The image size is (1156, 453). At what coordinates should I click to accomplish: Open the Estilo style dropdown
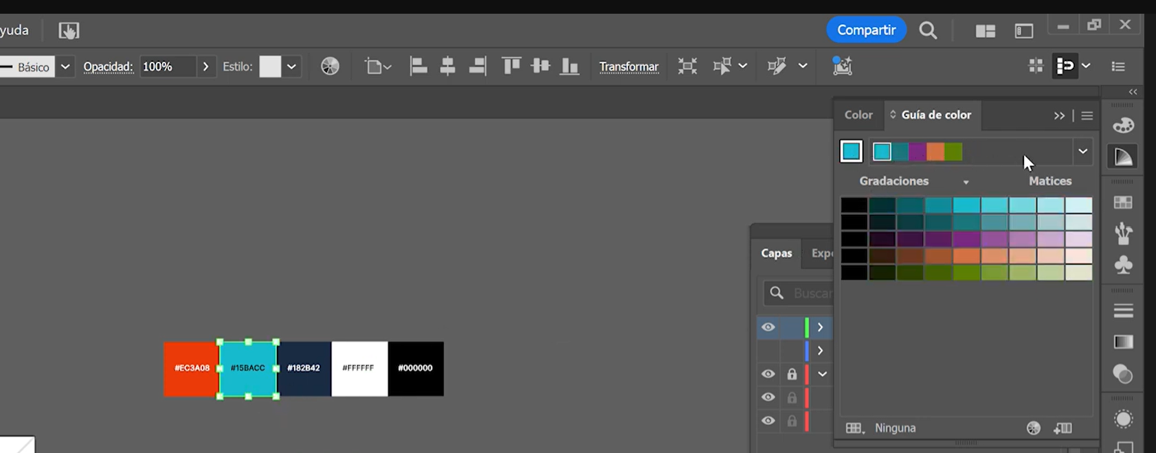291,67
